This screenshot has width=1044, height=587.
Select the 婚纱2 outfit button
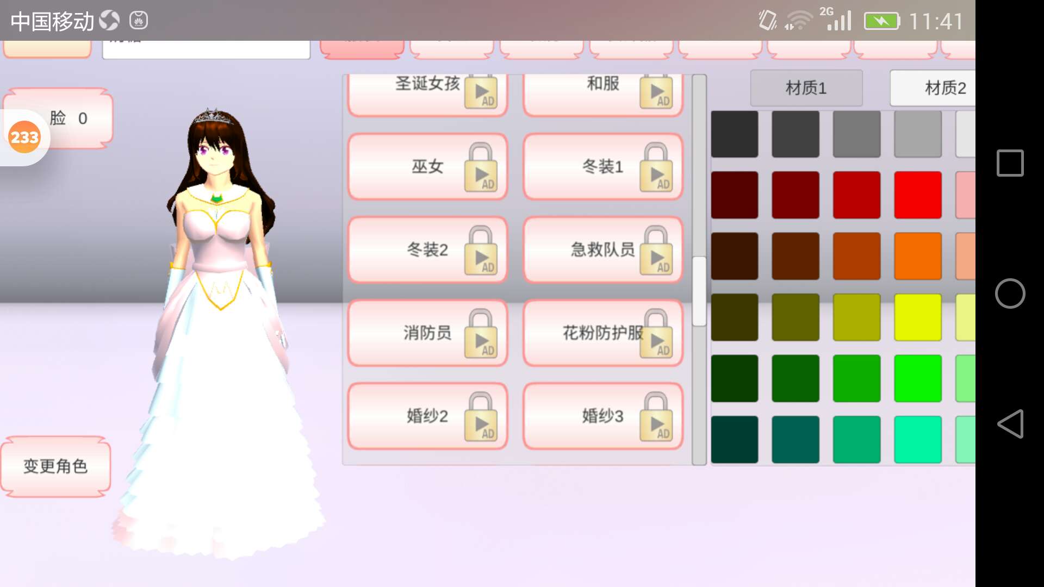[x=427, y=416]
